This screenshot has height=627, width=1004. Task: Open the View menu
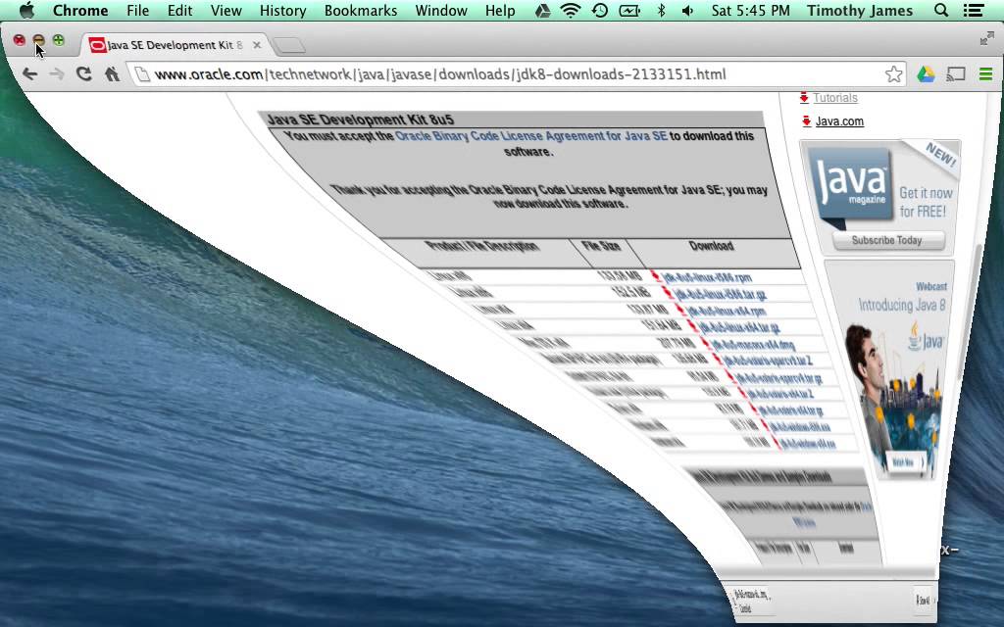click(226, 10)
